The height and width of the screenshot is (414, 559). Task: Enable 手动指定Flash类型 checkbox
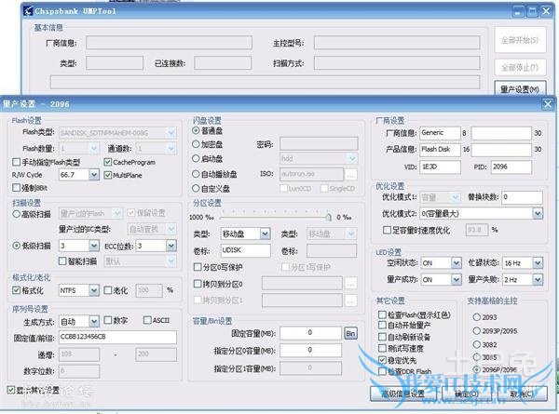click(x=16, y=162)
